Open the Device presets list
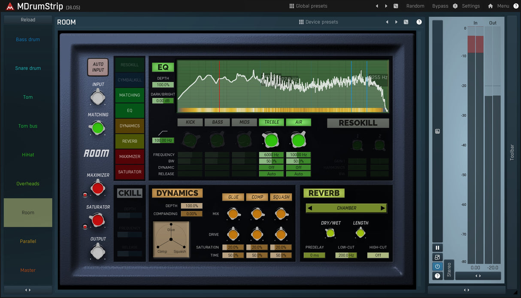Viewport: 521px width, 298px height. (x=318, y=22)
